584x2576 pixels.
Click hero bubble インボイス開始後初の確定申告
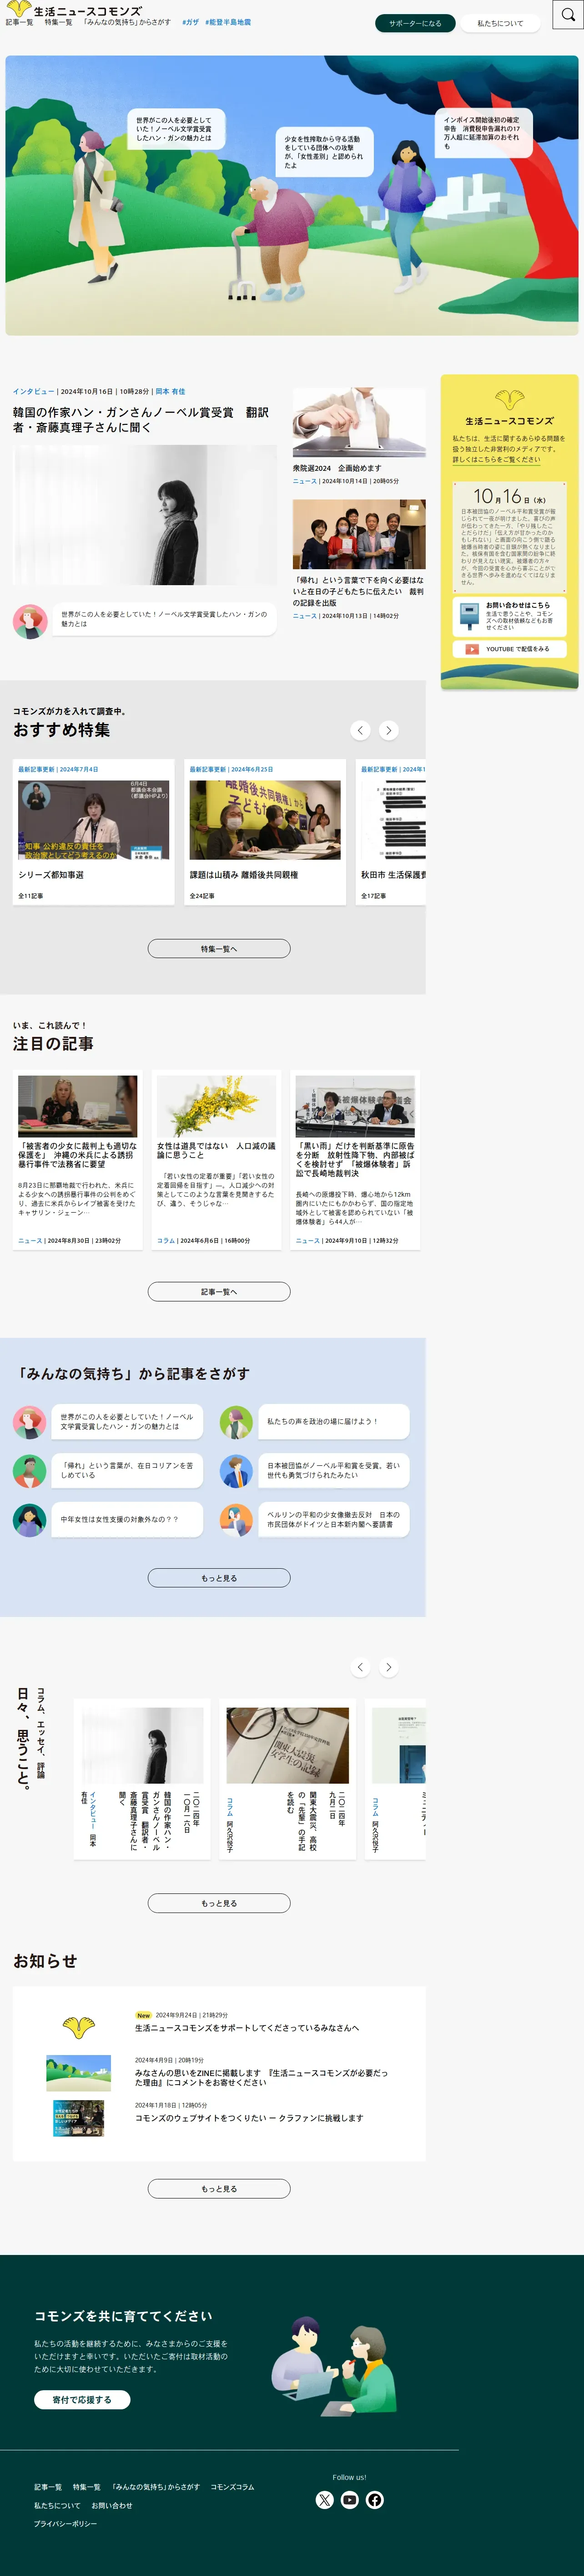tap(483, 133)
